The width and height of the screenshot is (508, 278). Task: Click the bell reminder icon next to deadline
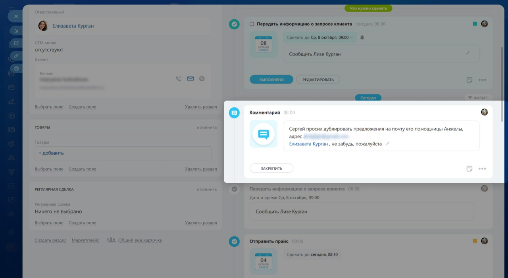pyautogui.click(x=362, y=38)
